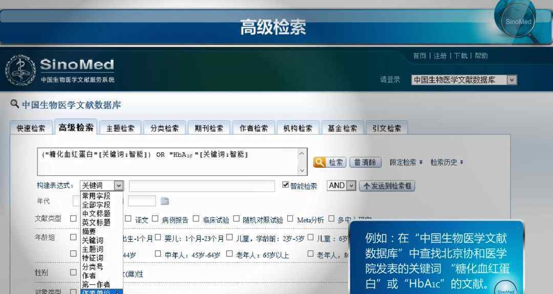Select 关键词 in the dropdown list
553x294 pixels.
coord(92,240)
